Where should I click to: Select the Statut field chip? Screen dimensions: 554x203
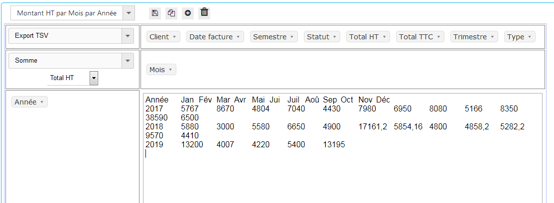[x=321, y=37]
